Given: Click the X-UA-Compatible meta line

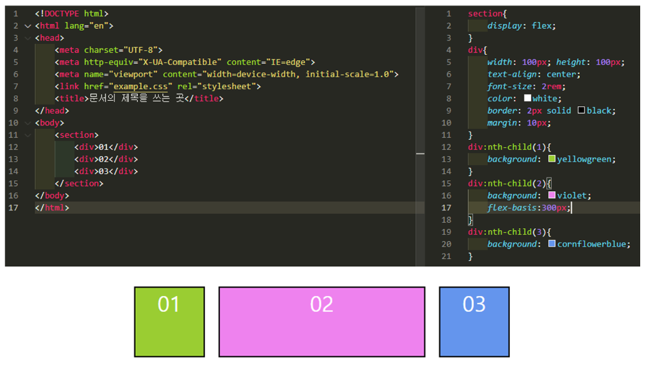Looking at the screenshot, I should [x=184, y=62].
